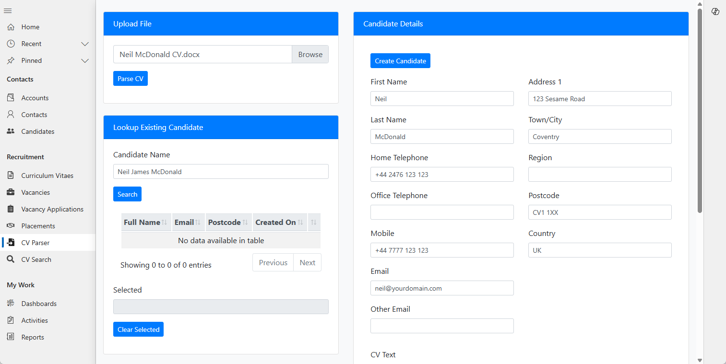Click the Parse CV button
This screenshot has height=364, width=726.
pos(131,79)
